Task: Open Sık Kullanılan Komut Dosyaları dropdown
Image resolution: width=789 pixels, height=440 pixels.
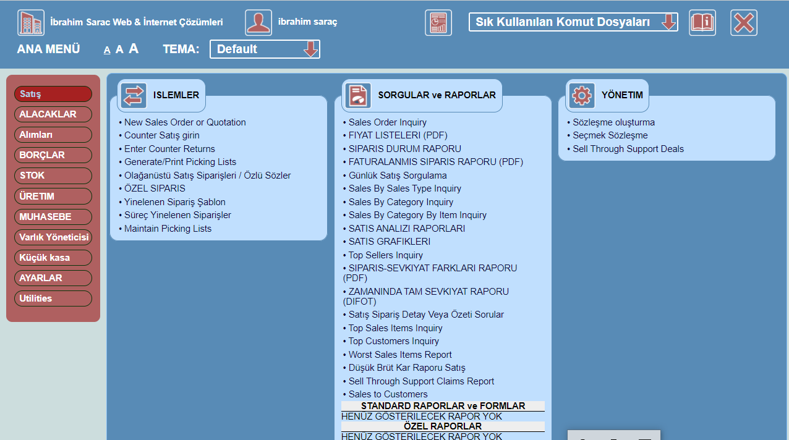Action: [573, 22]
